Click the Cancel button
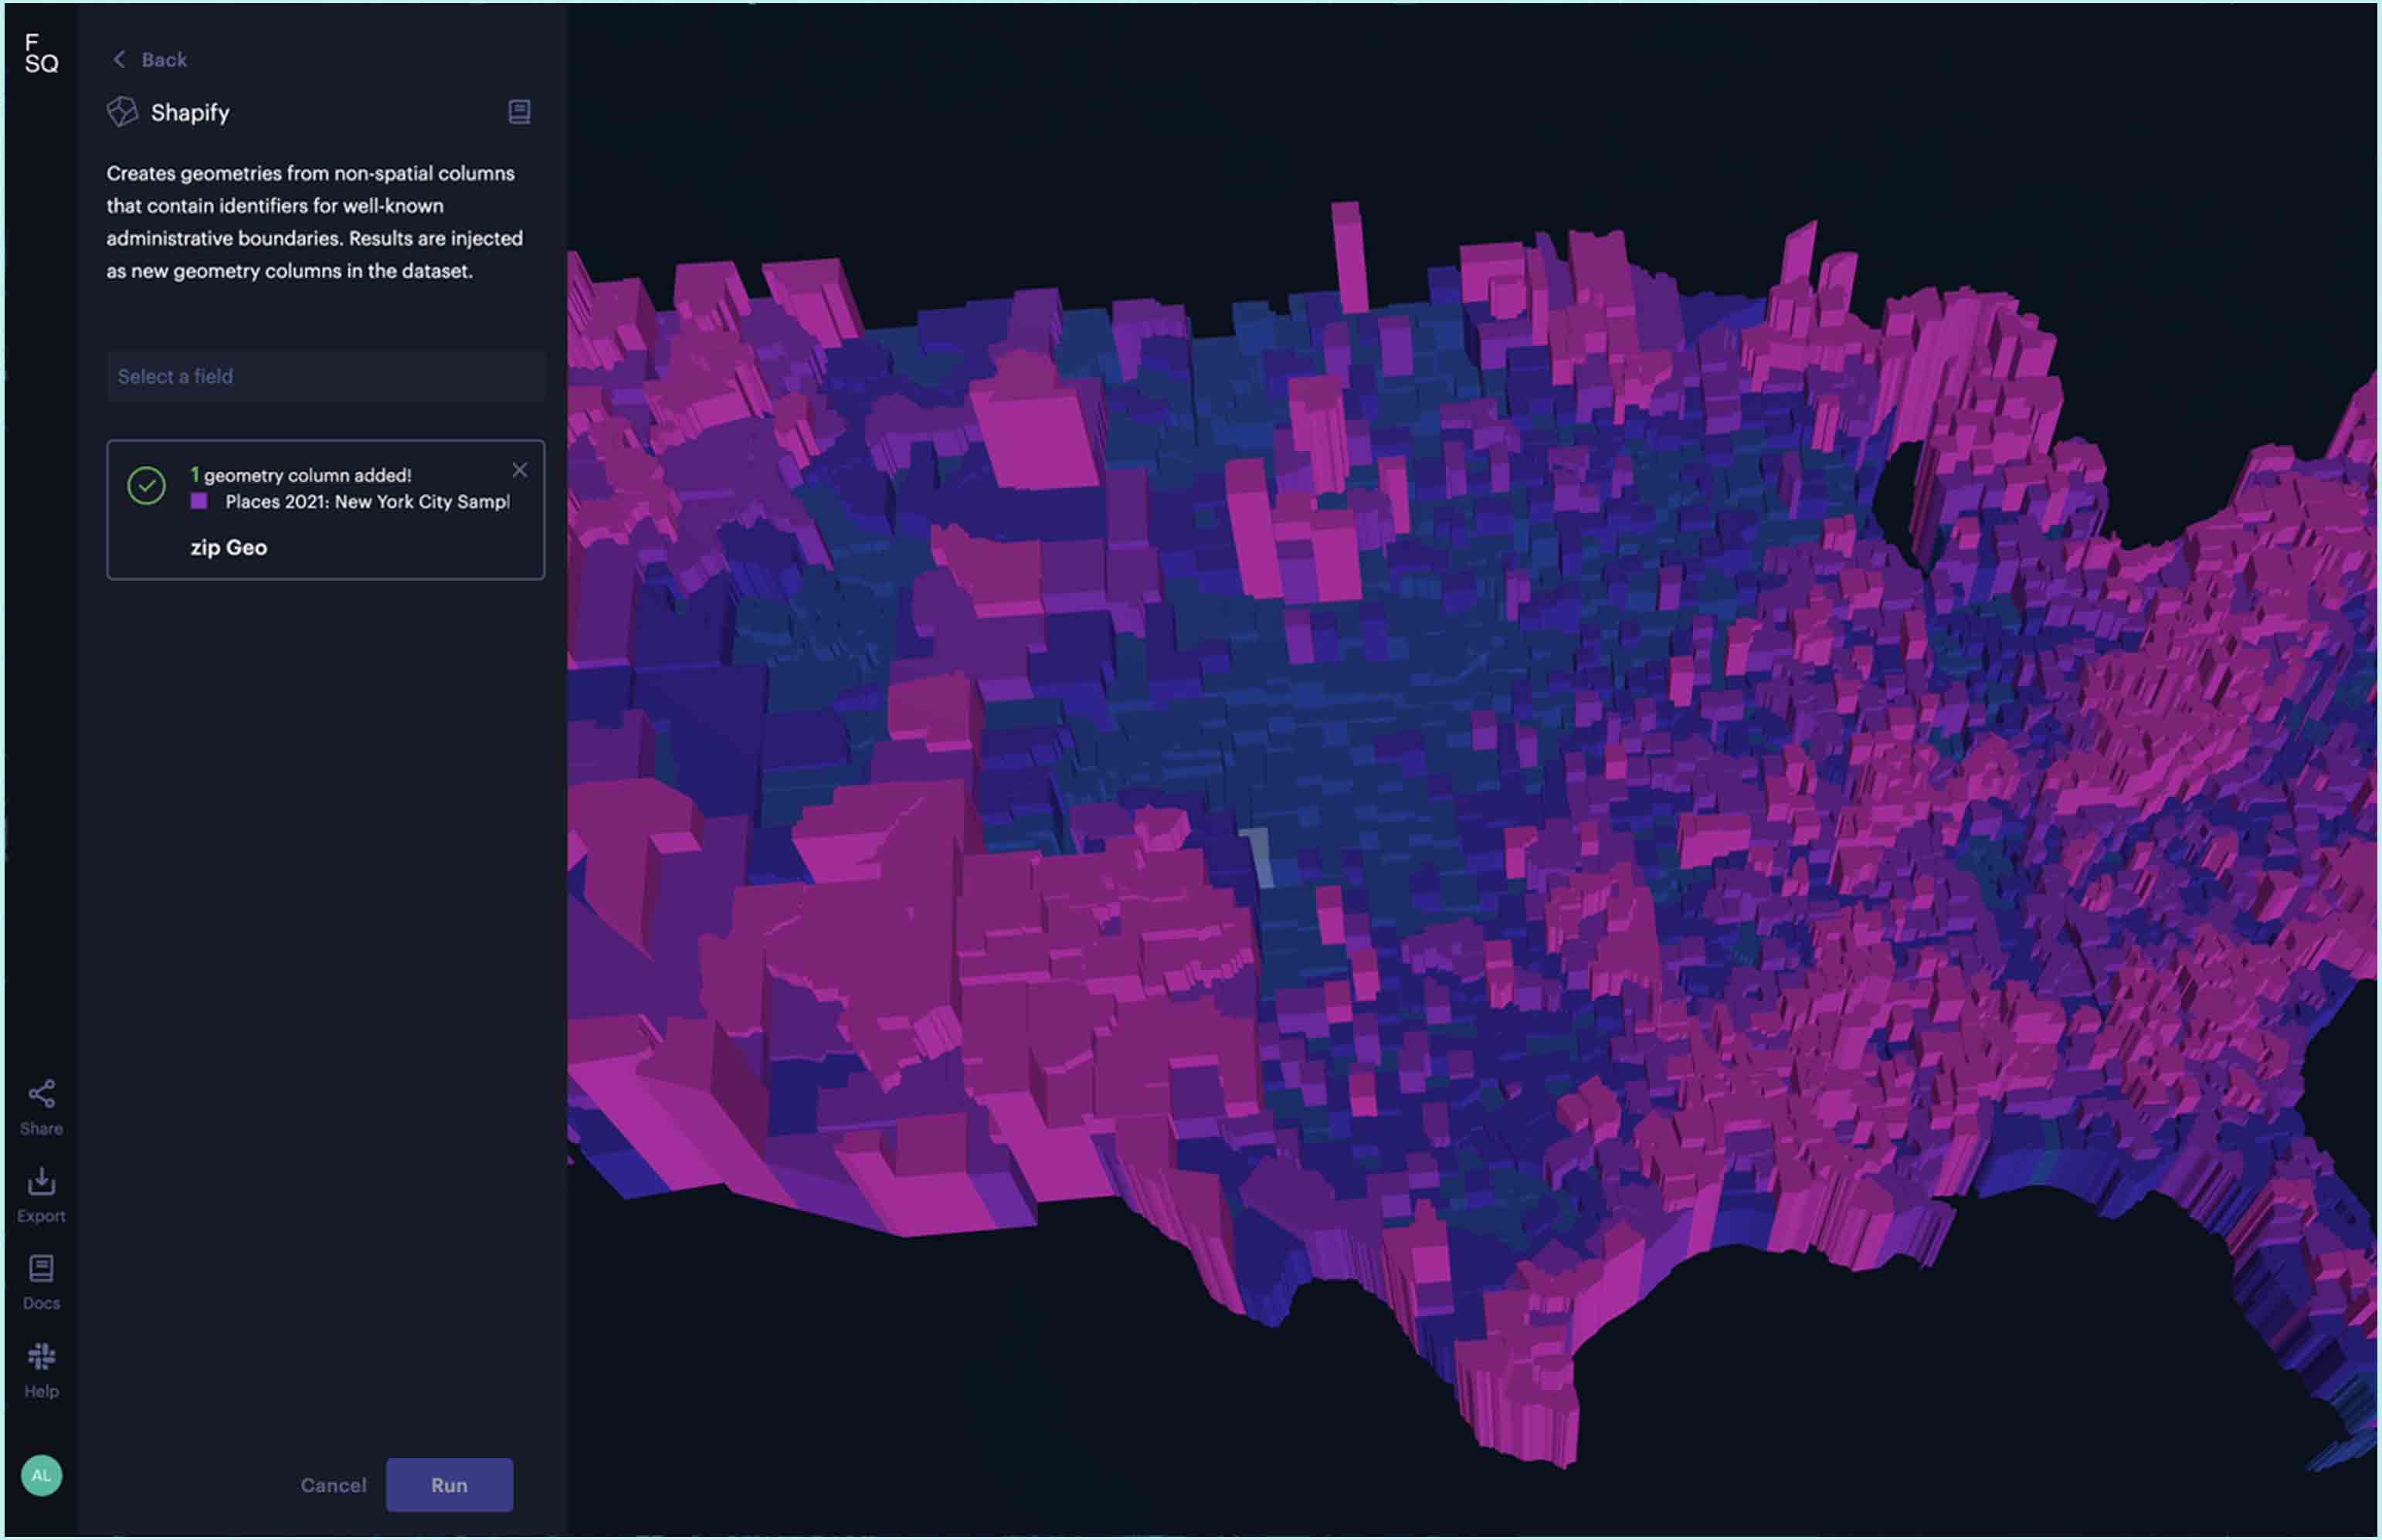Viewport: 2382px width, 1540px height. coord(333,1486)
